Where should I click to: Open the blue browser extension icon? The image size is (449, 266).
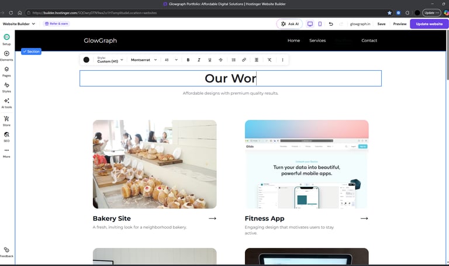tap(398, 13)
